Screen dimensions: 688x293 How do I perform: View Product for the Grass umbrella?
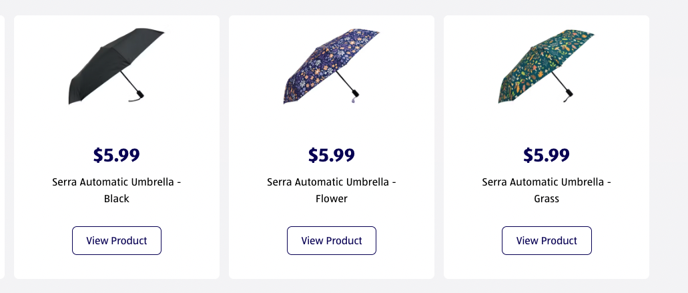pyautogui.click(x=547, y=240)
